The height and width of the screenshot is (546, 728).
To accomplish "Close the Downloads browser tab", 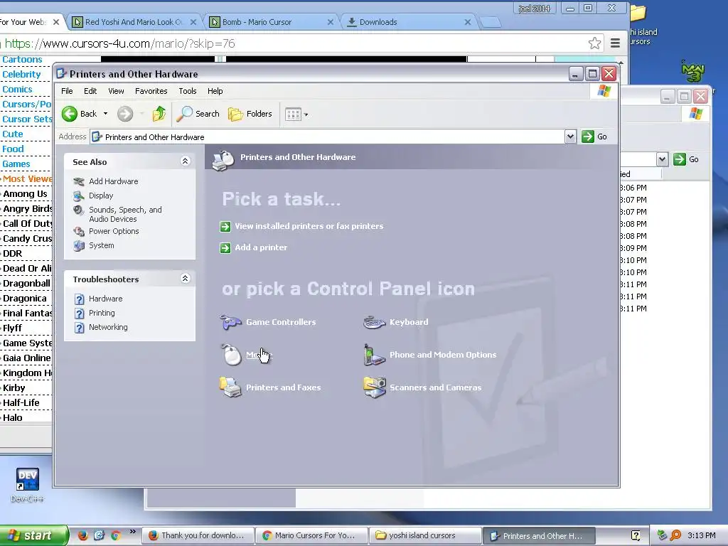I will click(x=468, y=22).
